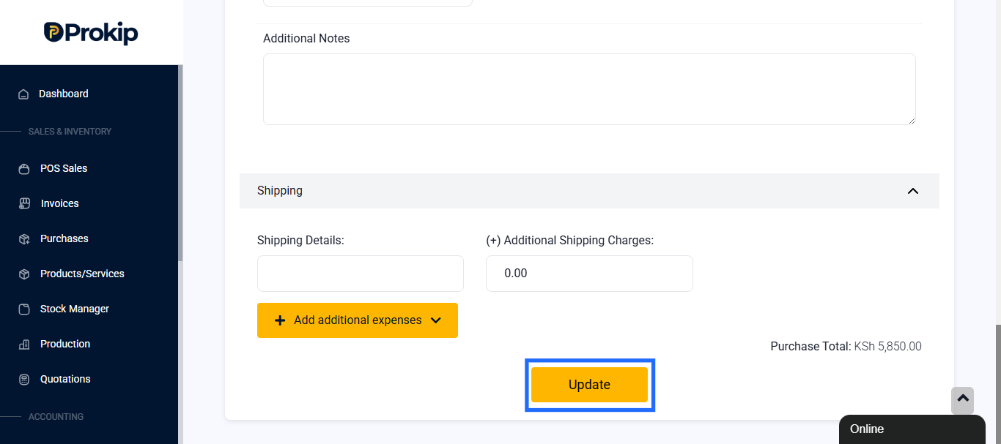Click the Additional Shipping Charges field
Image resolution: width=1001 pixels, height=444 pixels.
[x=589, y=274]
